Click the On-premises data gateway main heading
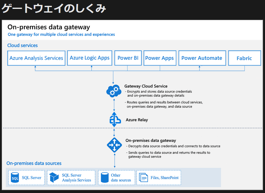The width and height of the screenshot is (265, 193). [49, 27]
